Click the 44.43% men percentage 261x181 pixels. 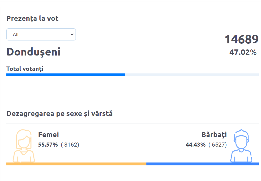click(x=196, y=145)
